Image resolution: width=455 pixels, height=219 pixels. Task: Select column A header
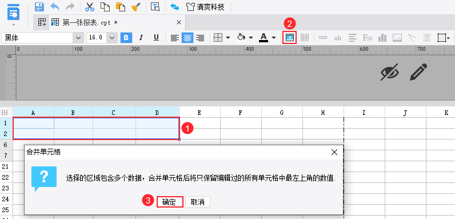click(33, 113)
